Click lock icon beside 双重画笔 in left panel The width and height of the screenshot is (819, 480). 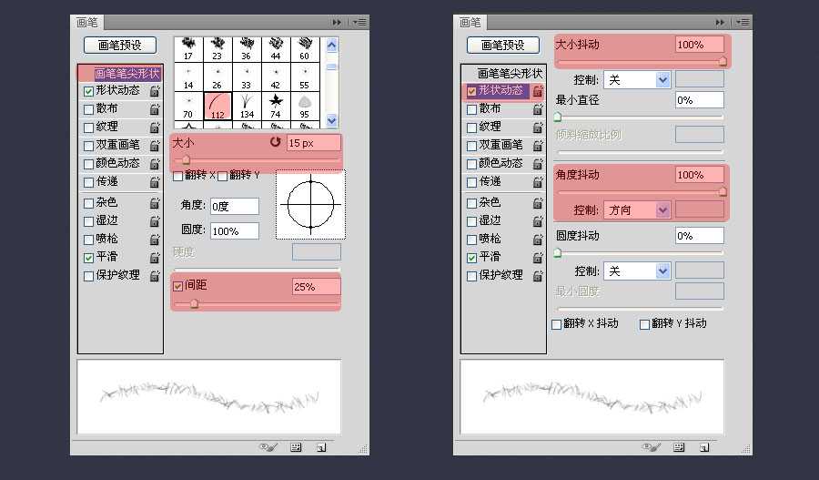(155, 146)
